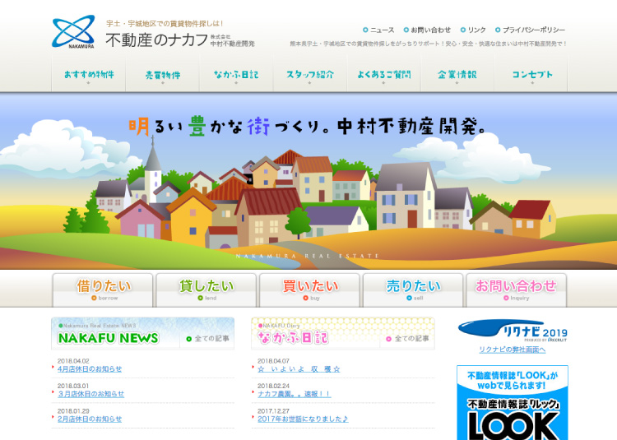
Task: Select the おすすめ物件 menu item
Action: (88, 75)
